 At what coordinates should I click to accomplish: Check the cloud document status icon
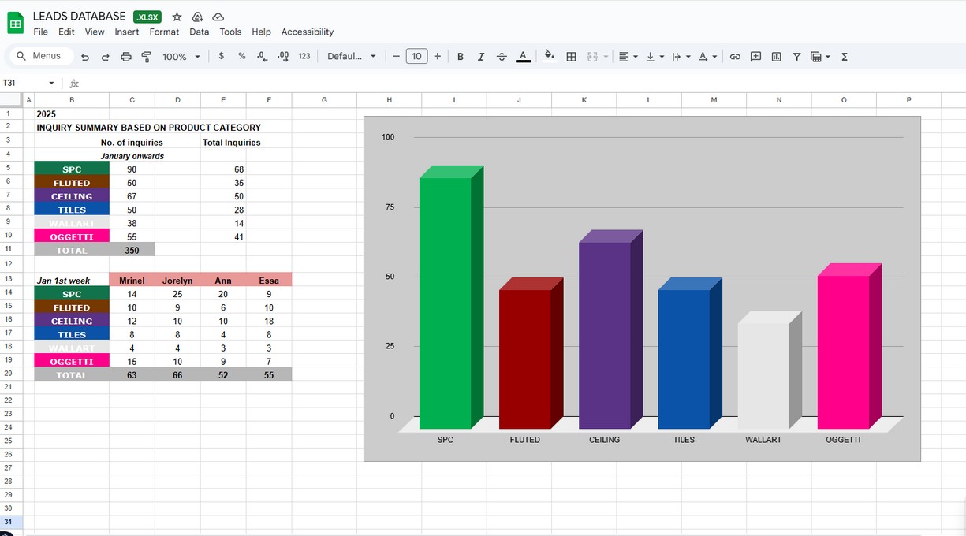click(218, 17)
